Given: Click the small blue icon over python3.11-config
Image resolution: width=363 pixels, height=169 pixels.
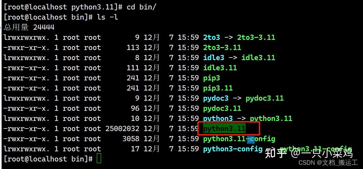Looking at the screenshot, I should pyautogui.click(x=251, y=140).
